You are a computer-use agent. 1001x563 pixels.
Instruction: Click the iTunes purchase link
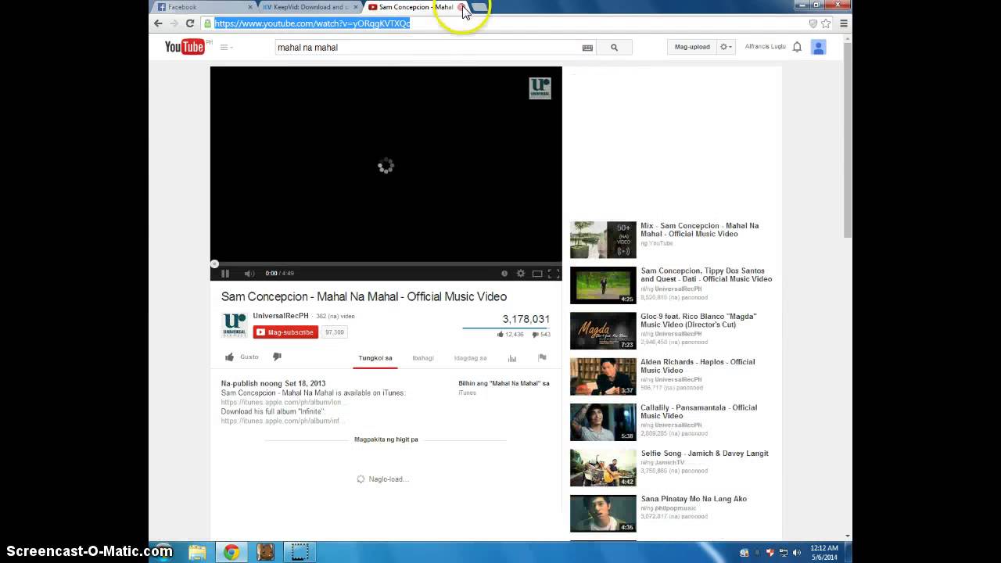click(x=467, y=393)
